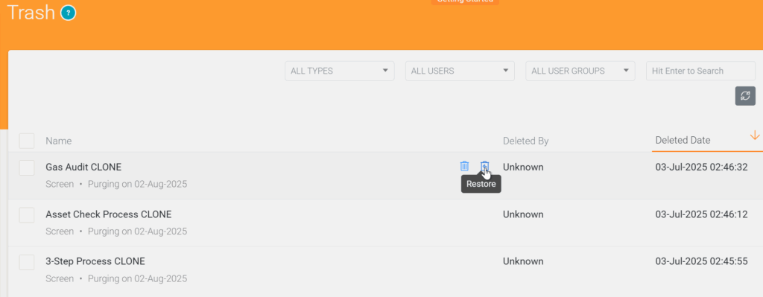Restore Gas Audit CLONE with restore icon
This screenshot has height=297, width=763.
[x=484, y=166]
